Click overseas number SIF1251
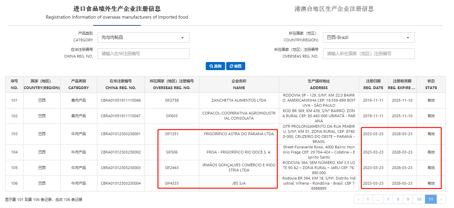The width and height of the screenshot is (454, 208). click(172, 134)
